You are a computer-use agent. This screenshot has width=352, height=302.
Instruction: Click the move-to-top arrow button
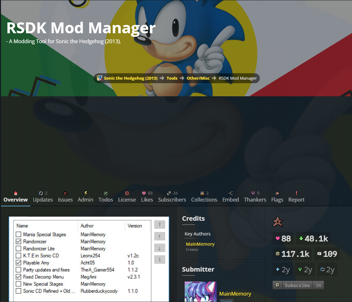pos(160,224)
